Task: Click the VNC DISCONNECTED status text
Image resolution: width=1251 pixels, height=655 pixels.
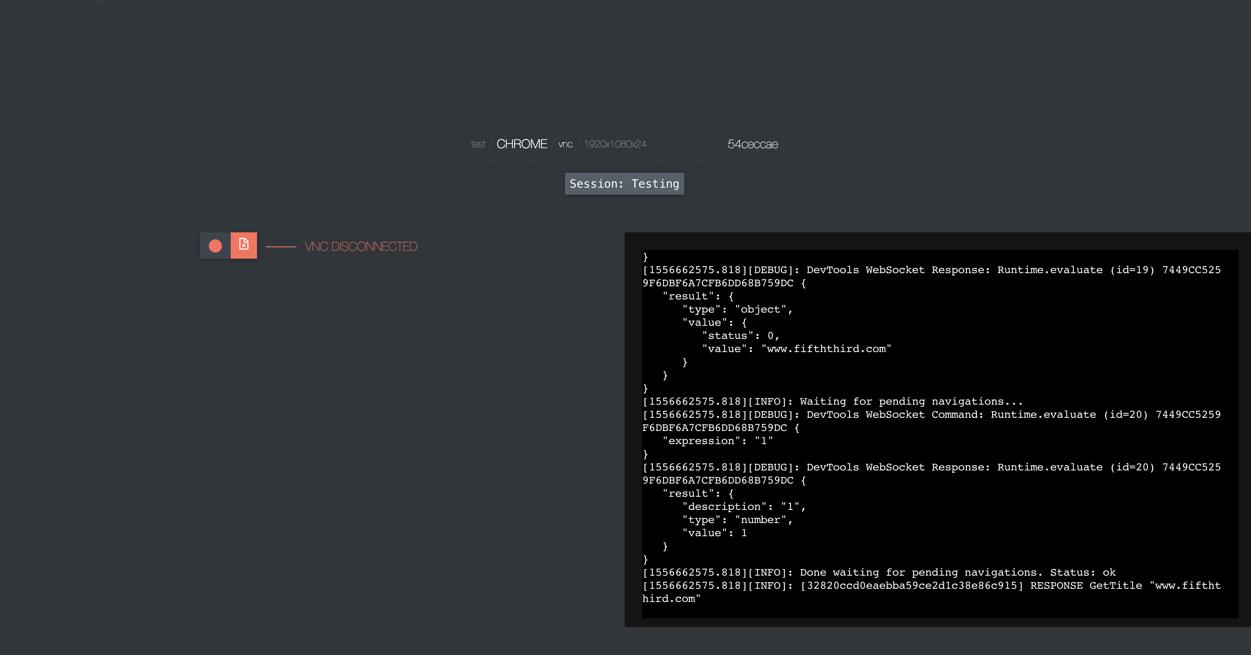Action: point(361,247)
